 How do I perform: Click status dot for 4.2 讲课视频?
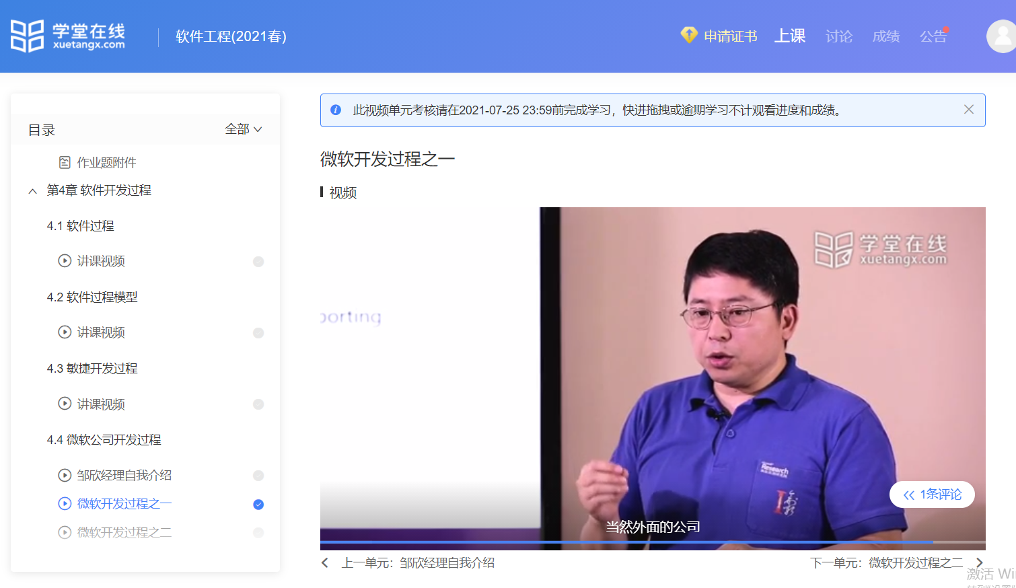point(258,333)
